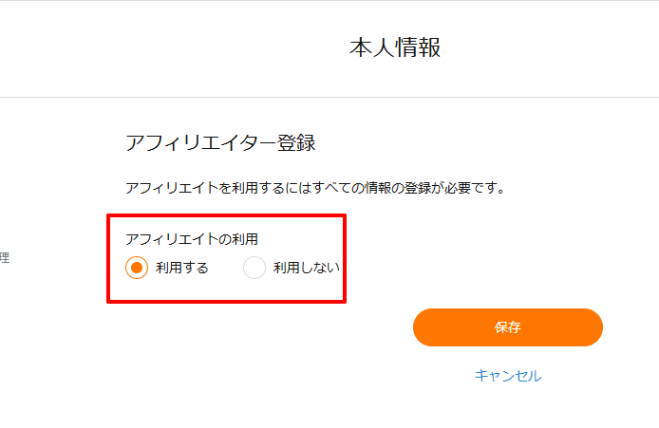The width and height of the screenshot is (659, 428).
Task: Click the 利用する label text
Action: (182, 268)
